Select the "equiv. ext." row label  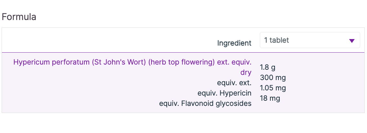234,83
